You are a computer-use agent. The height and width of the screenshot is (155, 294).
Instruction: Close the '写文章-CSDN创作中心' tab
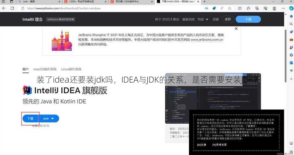(152, 2)
